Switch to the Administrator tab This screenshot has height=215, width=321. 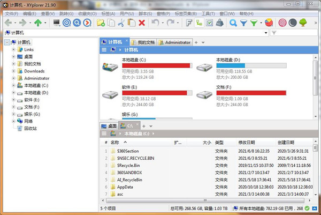click(175, 42)
